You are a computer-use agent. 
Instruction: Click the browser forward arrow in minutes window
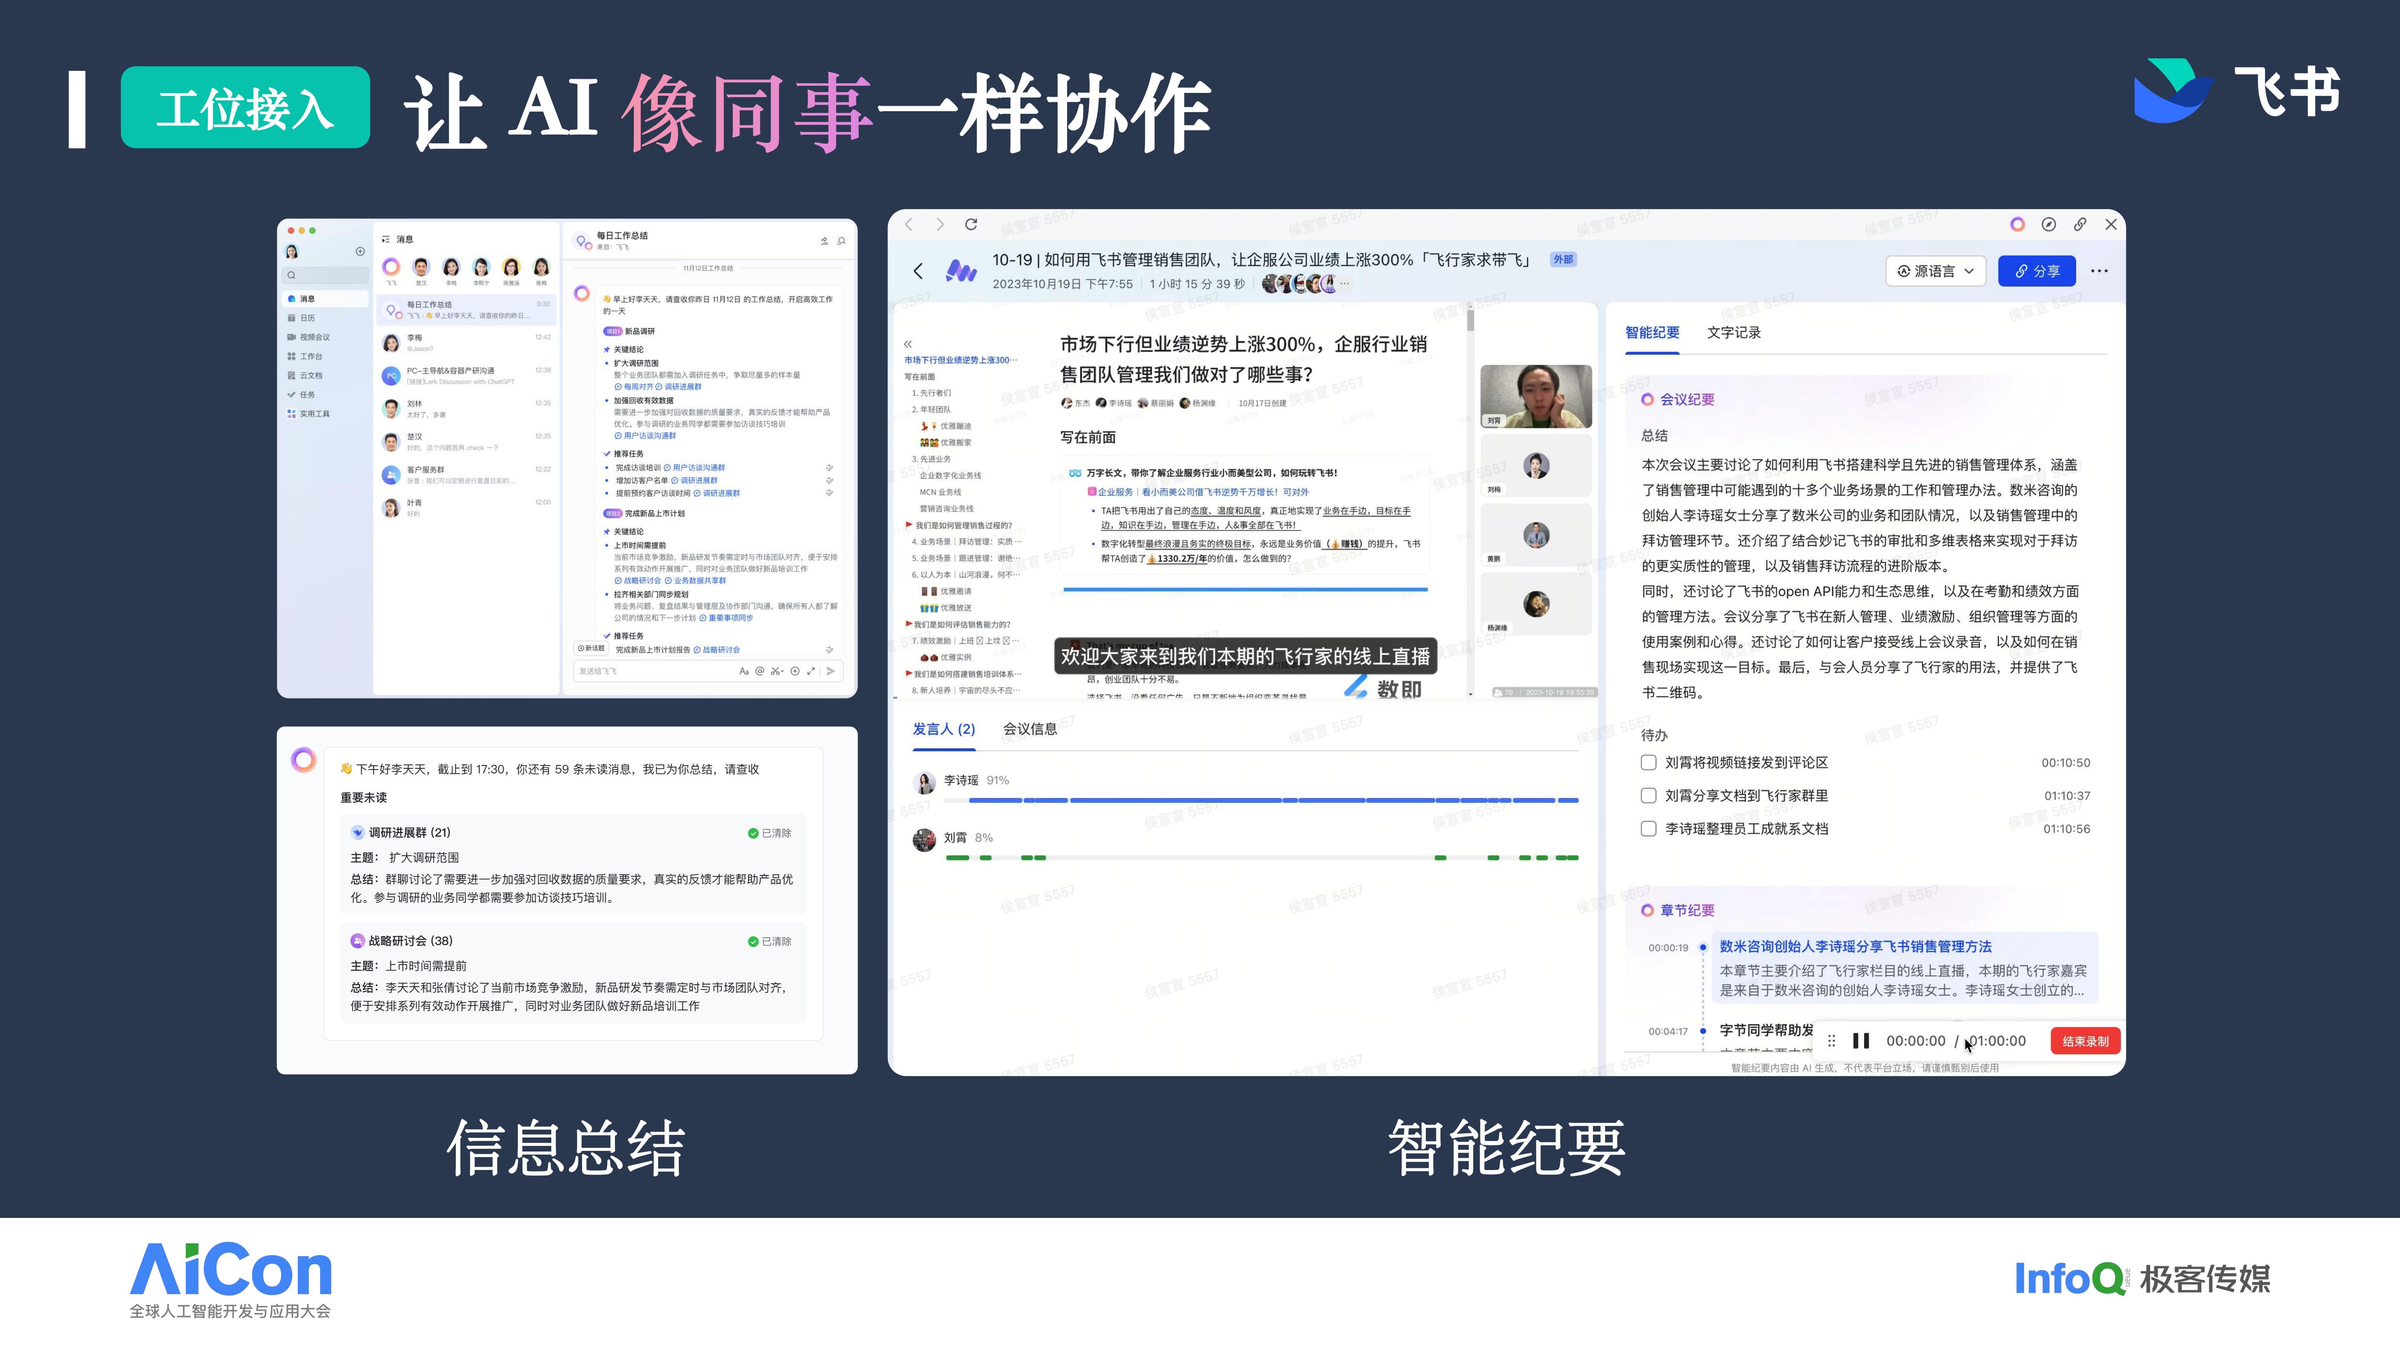[940, 225]
